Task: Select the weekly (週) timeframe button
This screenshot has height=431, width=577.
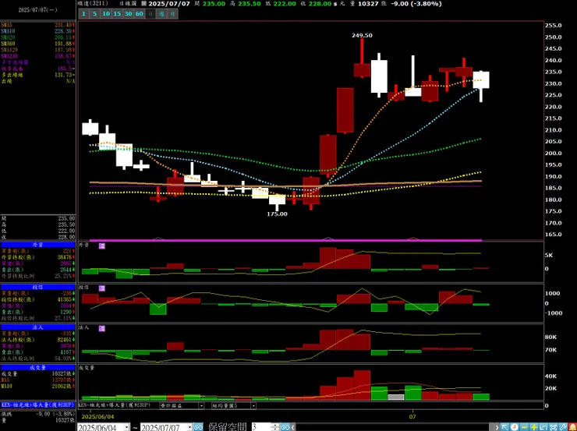Action: point(161,14)
